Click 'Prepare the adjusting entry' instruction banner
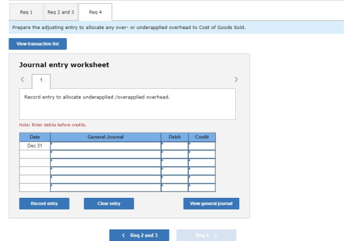 pos(177,27)
